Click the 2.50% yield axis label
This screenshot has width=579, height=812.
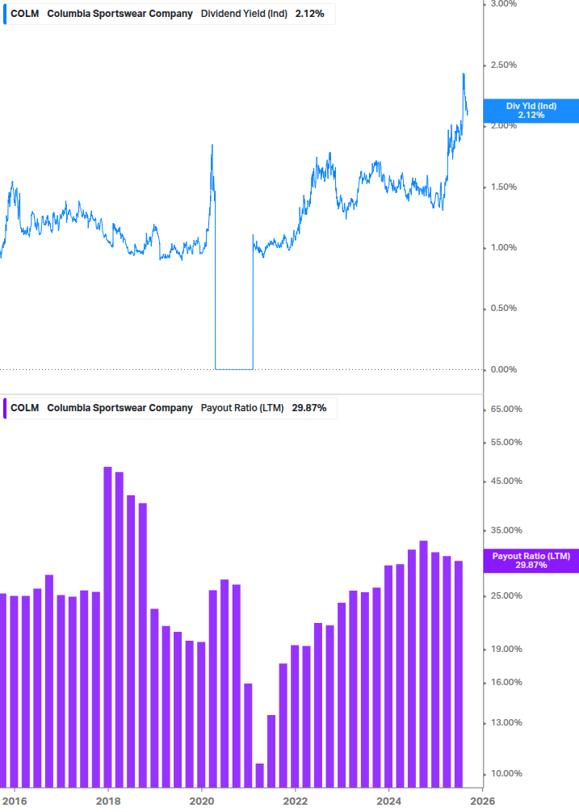tap(504, 65)
